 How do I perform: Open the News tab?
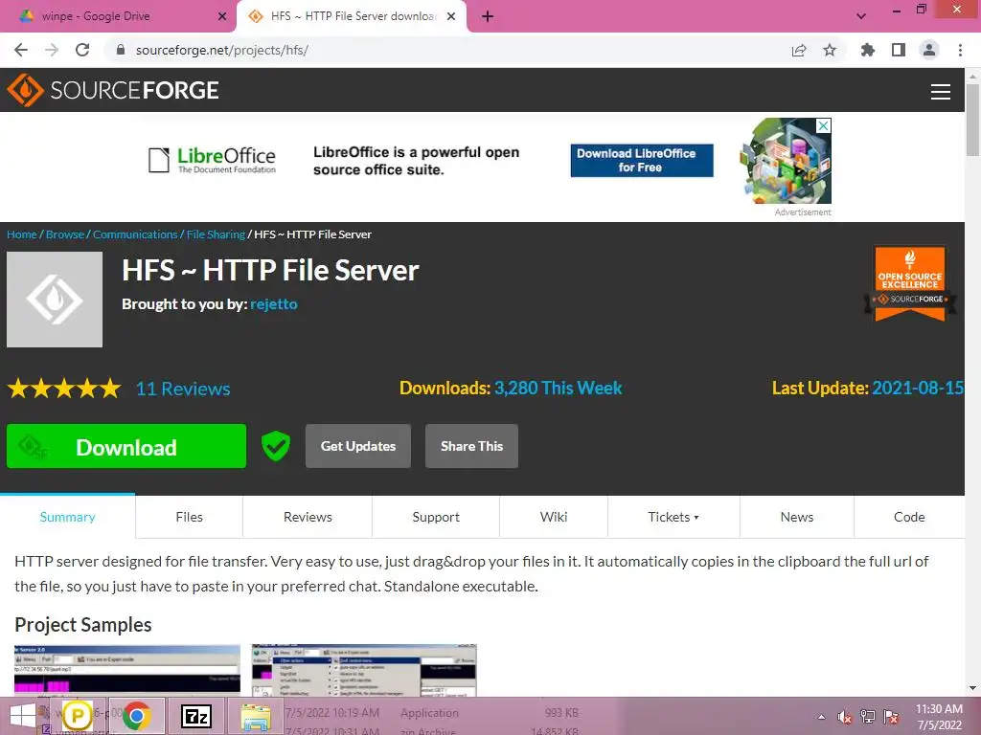[797, 517]
